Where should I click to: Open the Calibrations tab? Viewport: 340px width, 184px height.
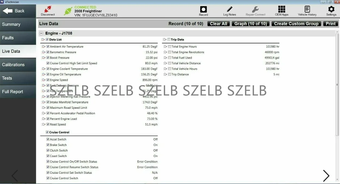[18, 65]
